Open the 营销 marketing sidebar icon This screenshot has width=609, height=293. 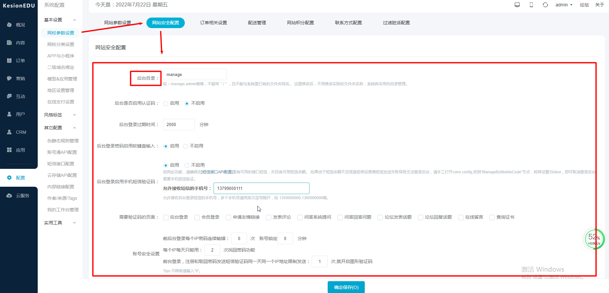click(x=9, y=79)
